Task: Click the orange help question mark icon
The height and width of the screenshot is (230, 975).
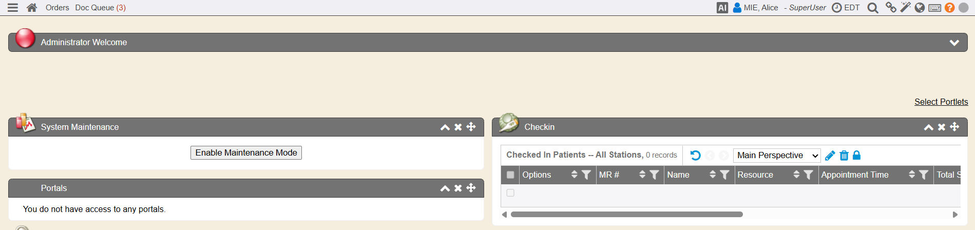Action: pyautogui.click(x=949, y=8)
